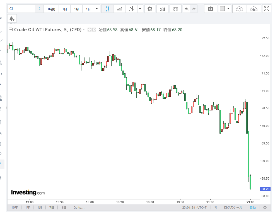This screenshot has width=275, height=215.
Task: Expand the bar style dropdown arrow
Action: point(140,9)
